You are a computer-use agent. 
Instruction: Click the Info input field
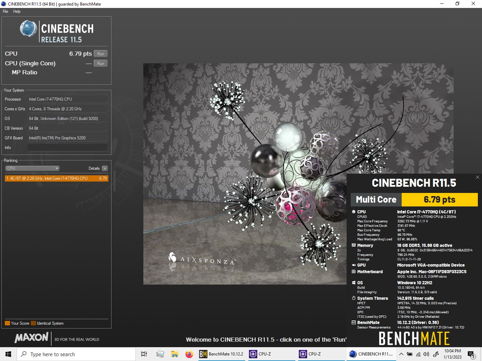coord(68,148)
